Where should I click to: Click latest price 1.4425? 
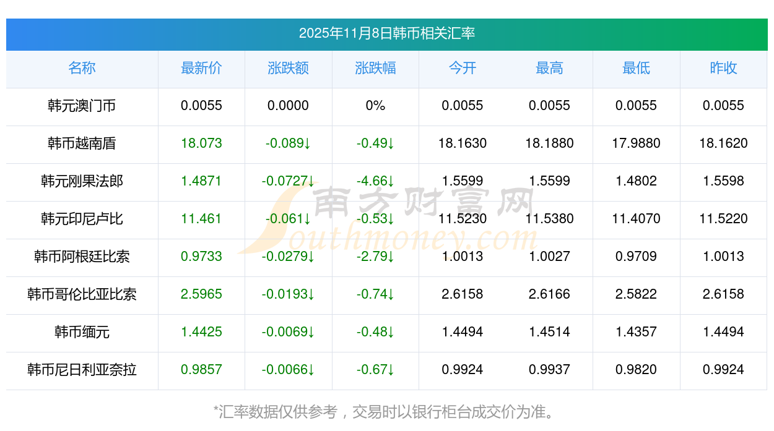pos(201,332)
